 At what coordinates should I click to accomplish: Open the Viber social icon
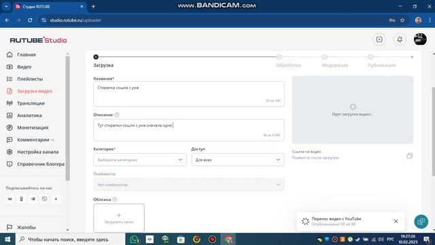point(44,199)
